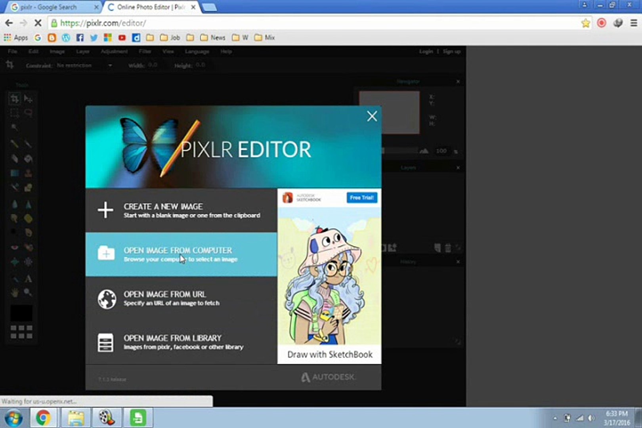Click the red record extension icon
This screenshot has height=428, width=642.
point(602,23)
